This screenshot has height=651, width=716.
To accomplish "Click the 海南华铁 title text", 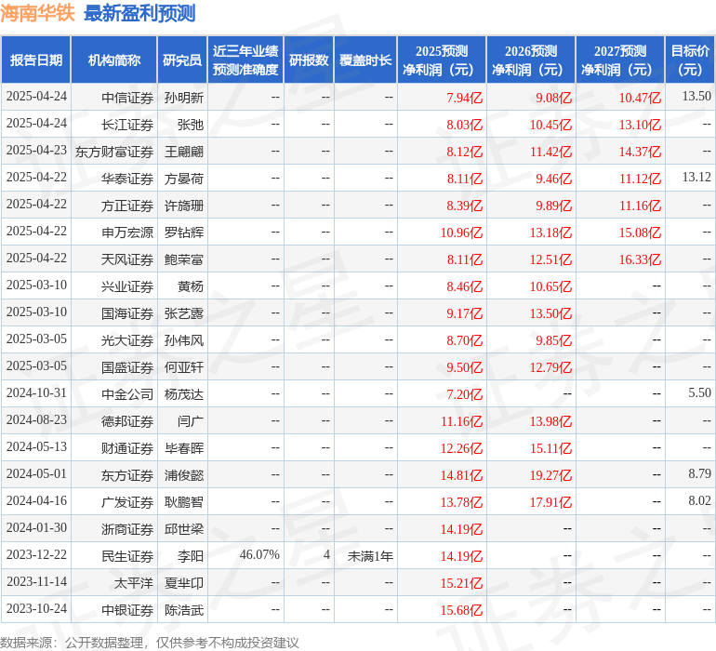I will [37, 13].
